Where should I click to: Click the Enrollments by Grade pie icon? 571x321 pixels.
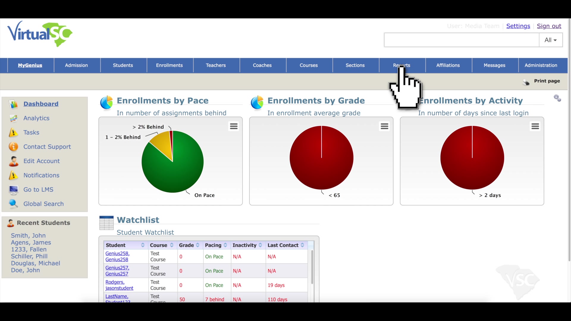(257, 103)
